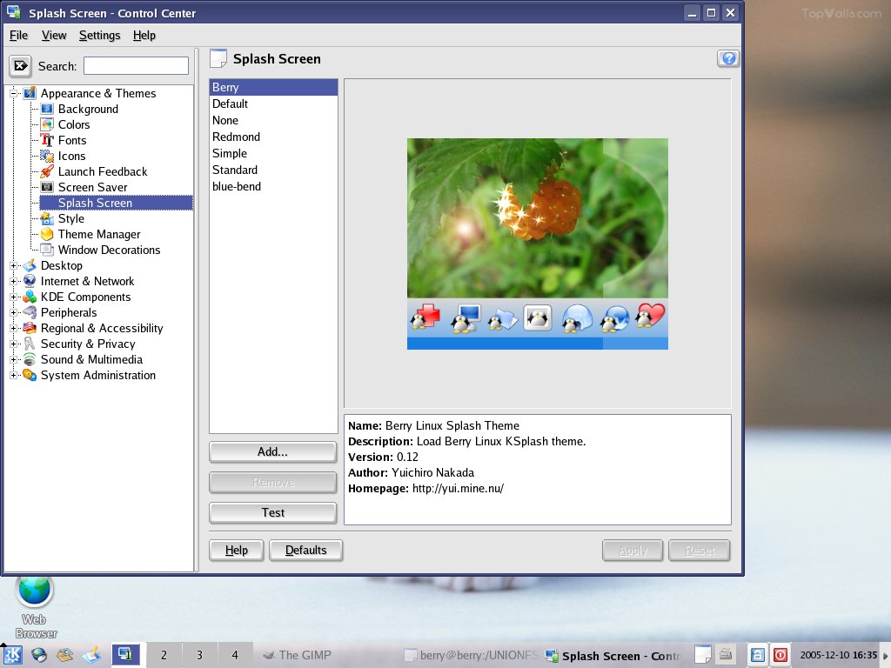This screenshot has width=891, height=668.
Task: Click the Launch Feedback rocket icon
Action: coord(47,171)
